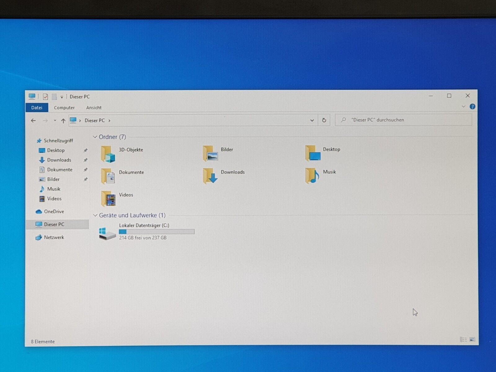Collapse the Geräte und Laufwerke group
Screen dimensions: 496x372
pyautogui.click(x=95, y=215)
